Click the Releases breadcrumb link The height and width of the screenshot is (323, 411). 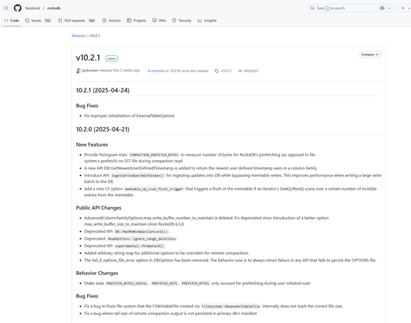pos(78,36)
